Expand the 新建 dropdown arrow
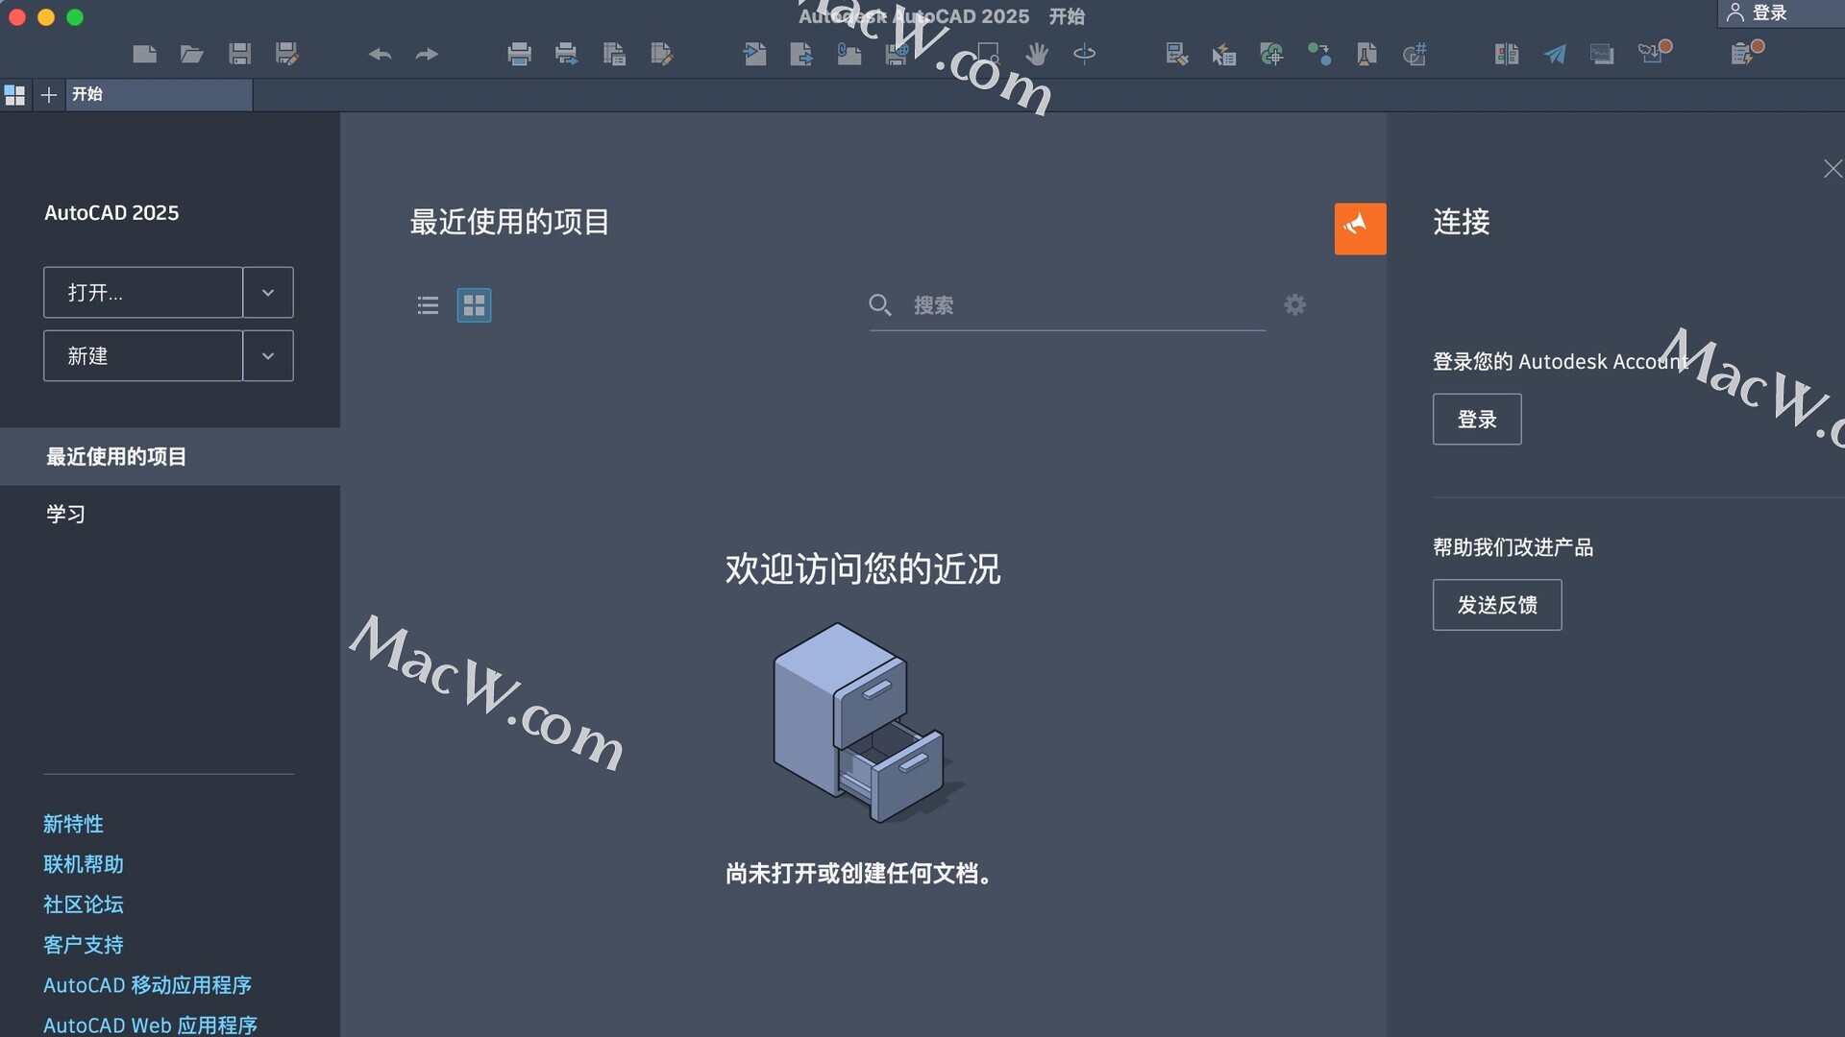This screenshot has width=1845, height=1037. 268,356
